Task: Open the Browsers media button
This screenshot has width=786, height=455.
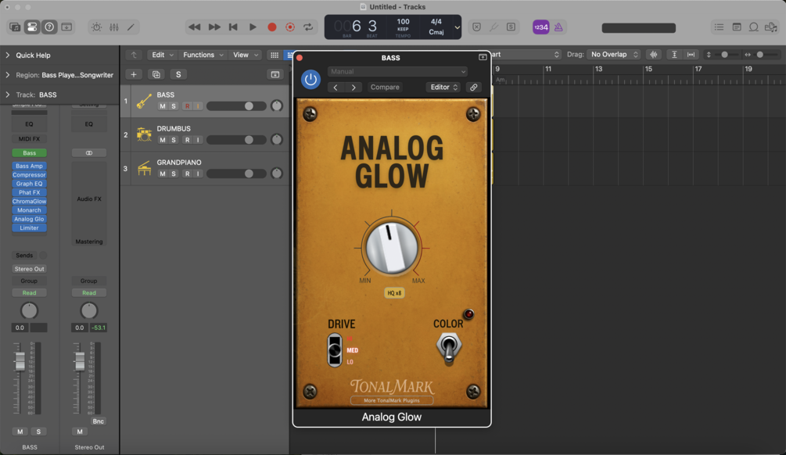Action: (771, 27)
